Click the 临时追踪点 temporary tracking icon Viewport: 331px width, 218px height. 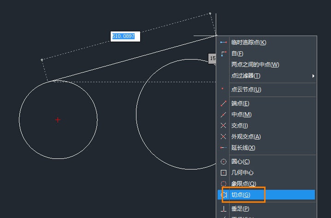(x=224, y=42)
